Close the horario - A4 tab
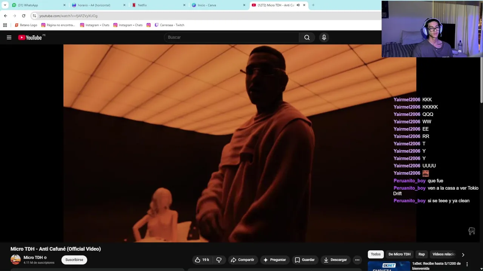 [x=124, y=5]
